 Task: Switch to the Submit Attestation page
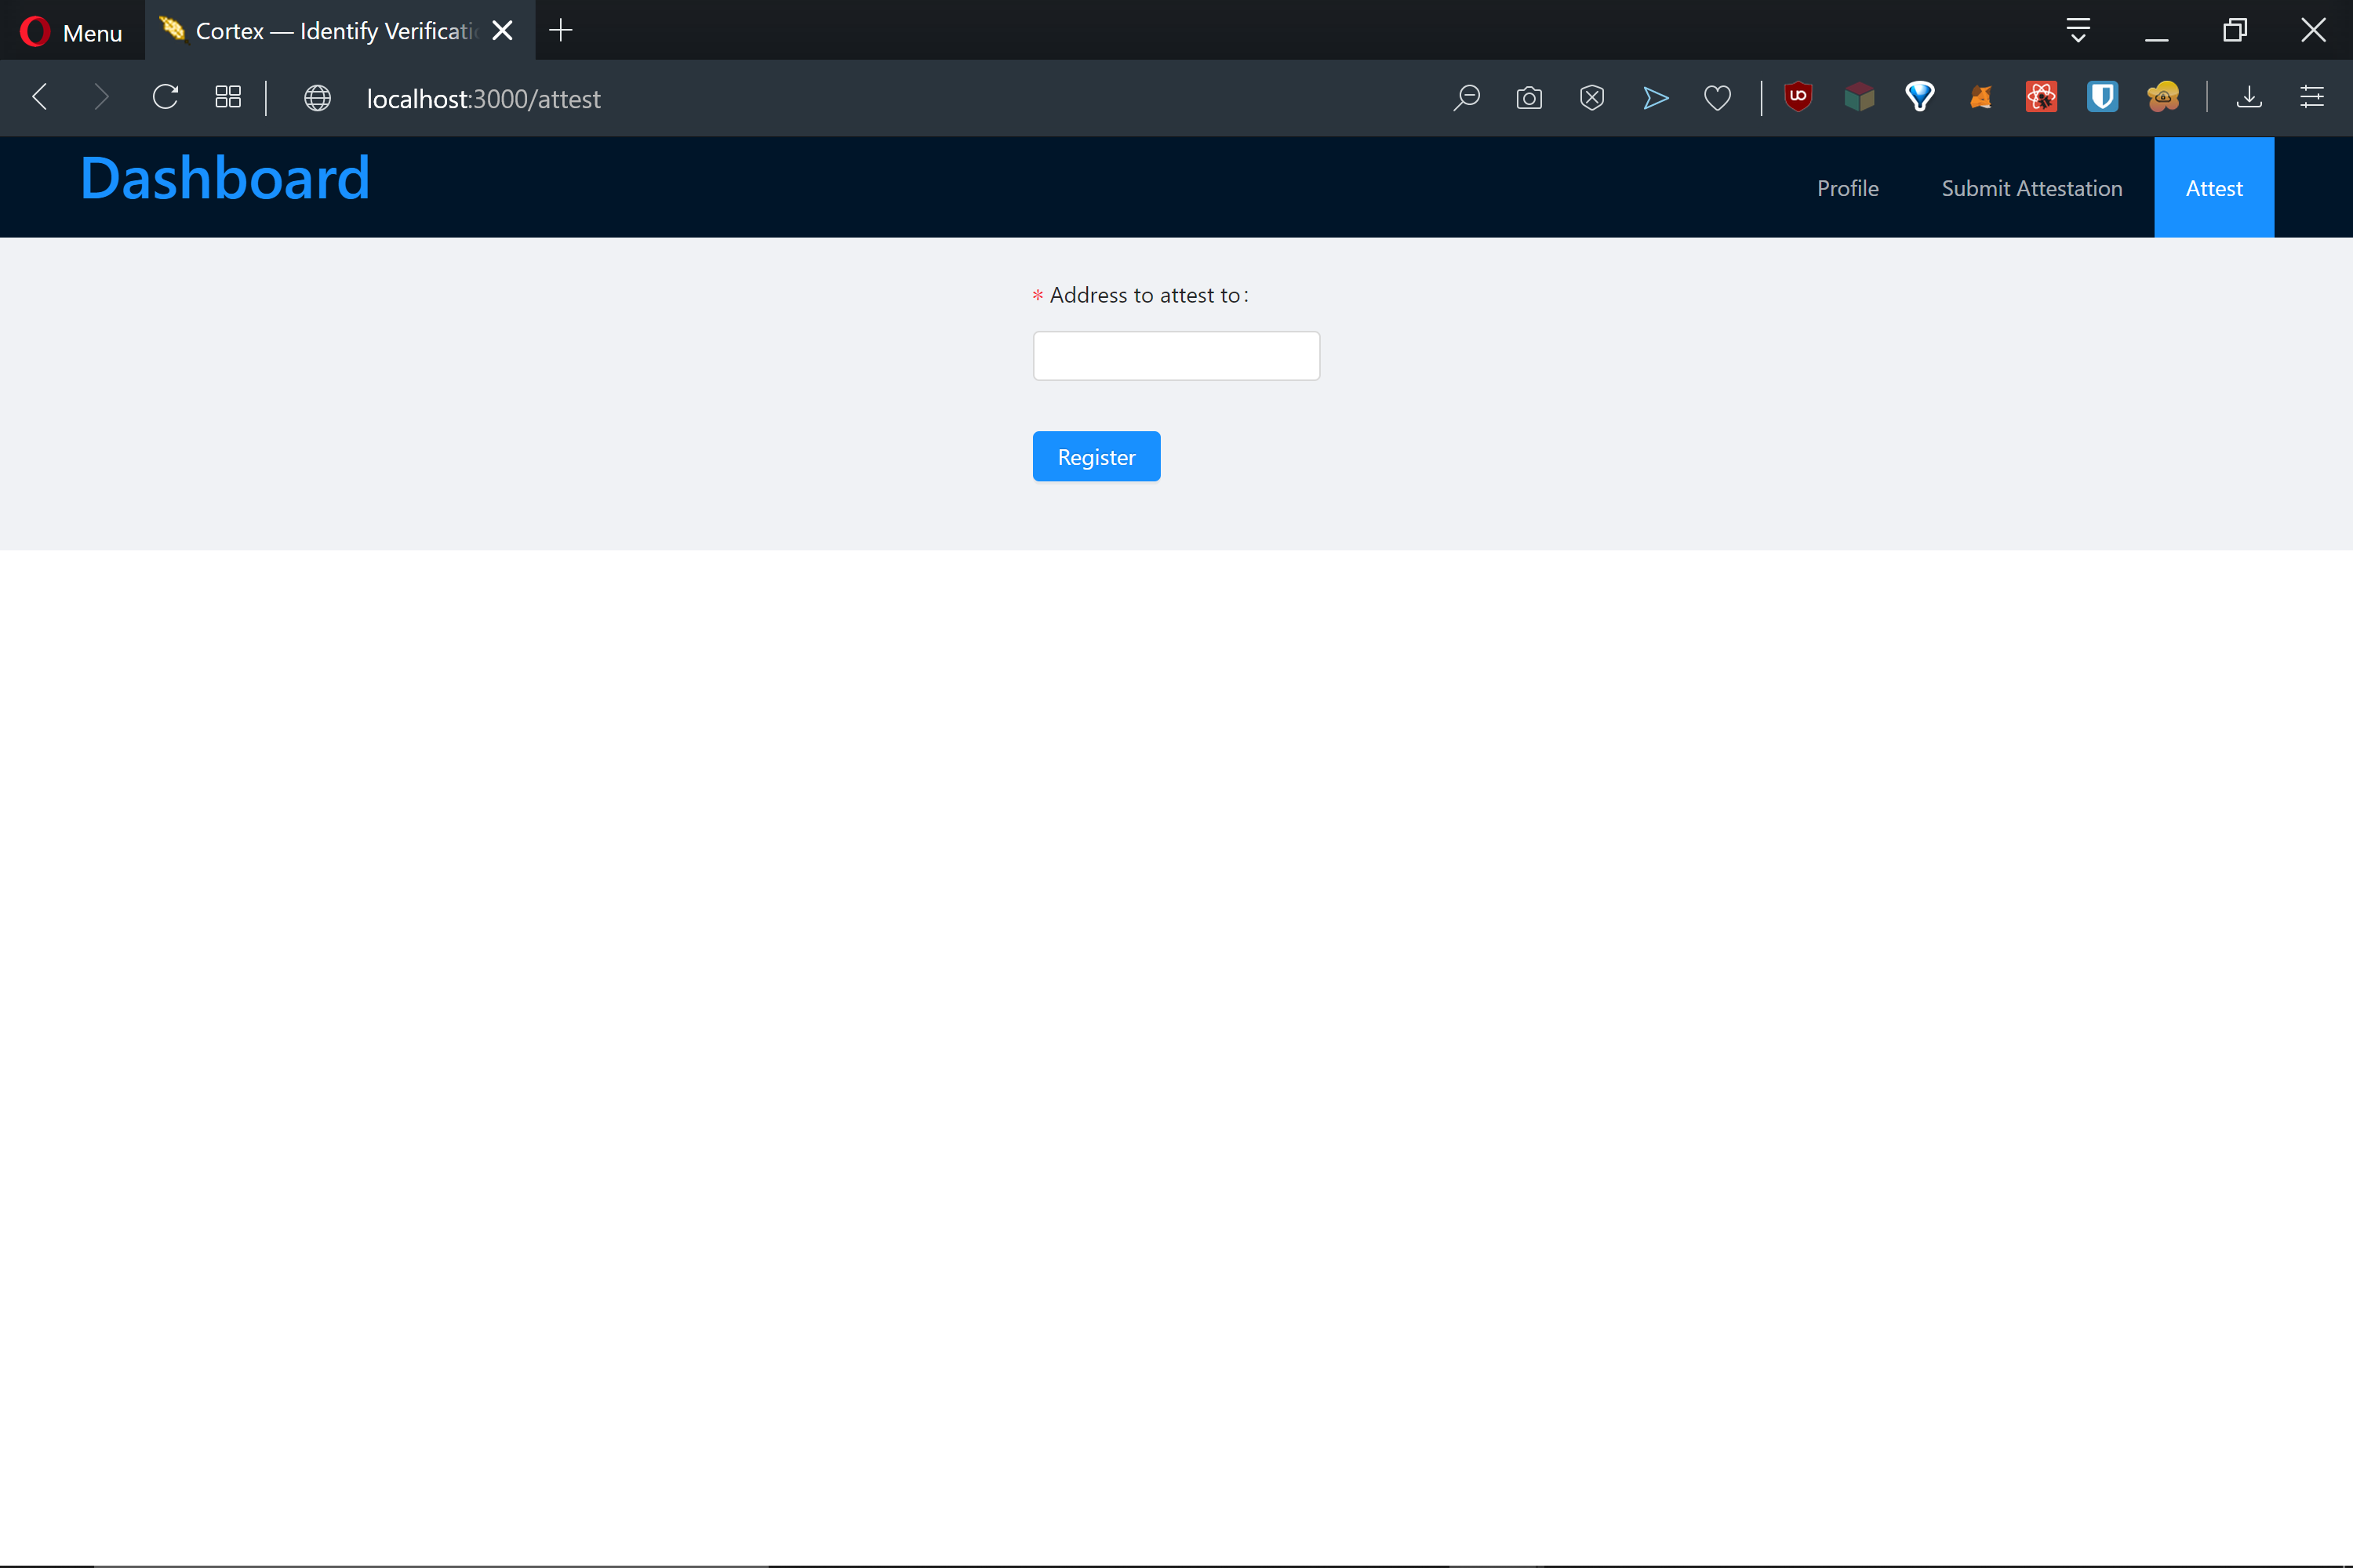click(x=2031, y=188)
